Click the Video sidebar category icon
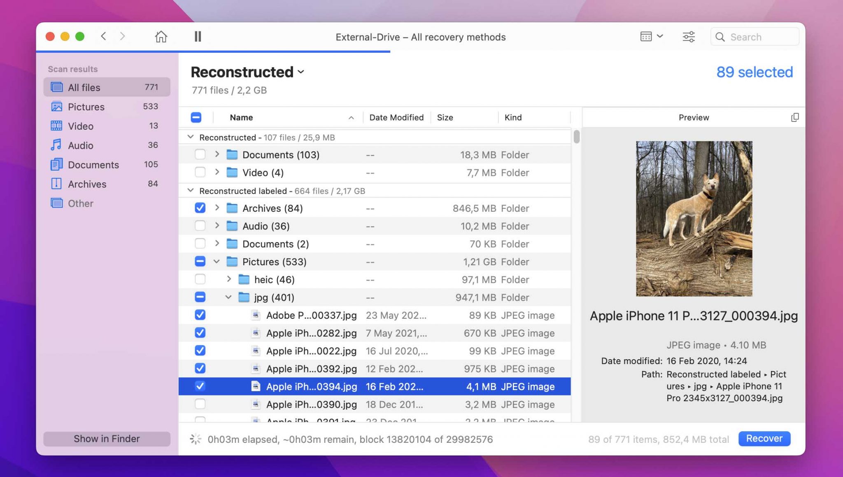Image resolution: width=843 pixels, height=477 pixels. tap(57, 126)
